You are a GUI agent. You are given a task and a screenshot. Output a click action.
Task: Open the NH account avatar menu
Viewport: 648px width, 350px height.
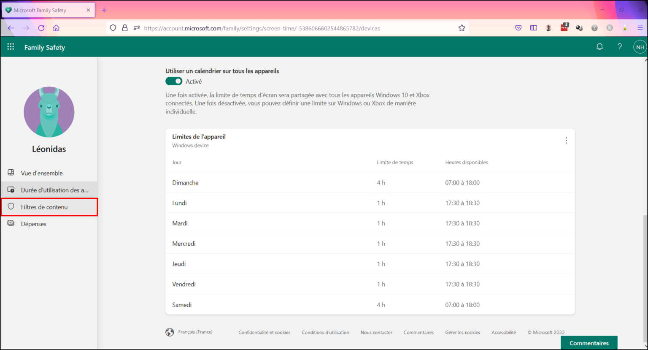(640, 46)
